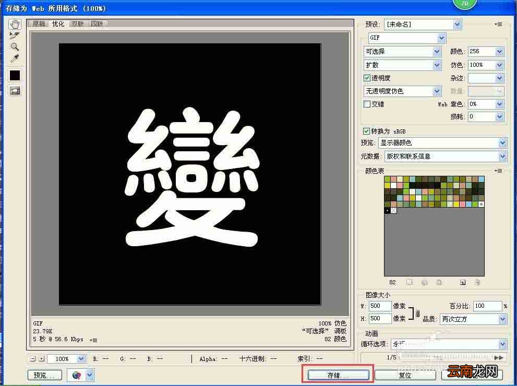Enable the 交错 interlaced checkbox
Image resolution: width=517 pixels, height=386 pixels.
coord(367,104)
